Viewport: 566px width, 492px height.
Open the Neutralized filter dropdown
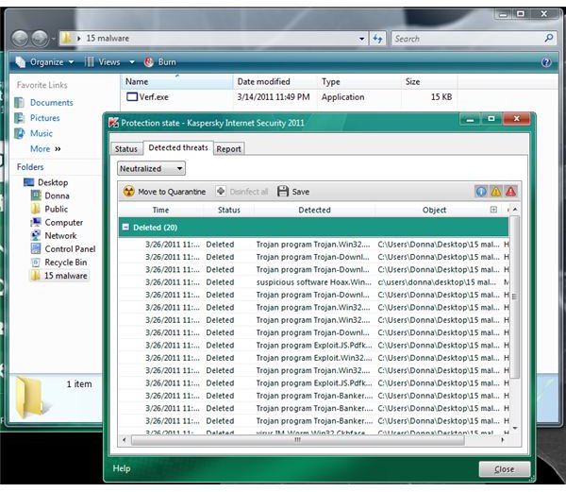tap(151, 169)
